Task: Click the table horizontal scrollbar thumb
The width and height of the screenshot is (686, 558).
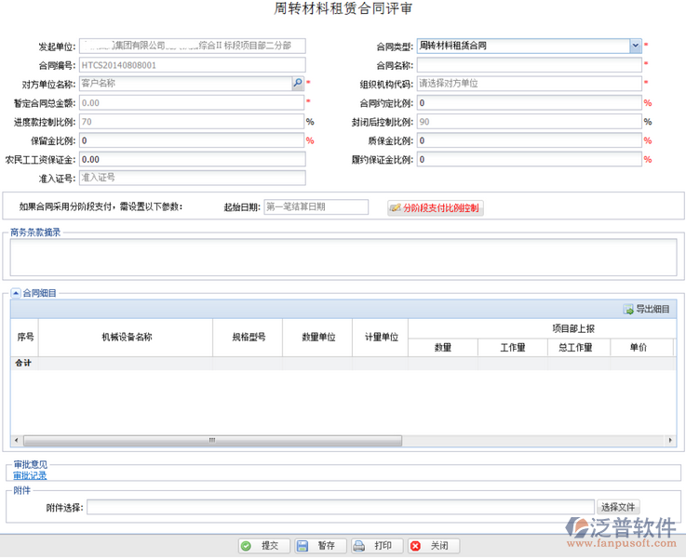Action: point(212,441)
